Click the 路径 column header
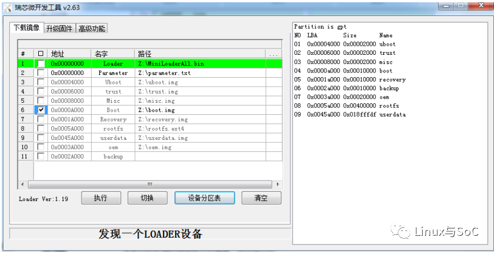Image resolution: width=494 pixels, height=253 pixels. 200,54
